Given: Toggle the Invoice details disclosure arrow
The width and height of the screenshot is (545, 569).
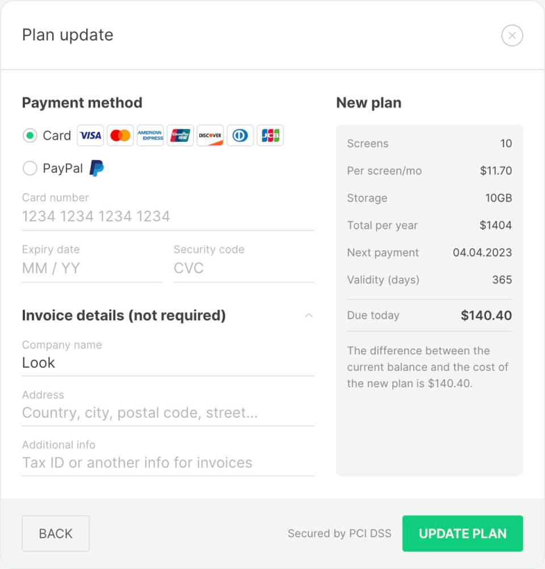Looking at the screenshot, I should click(309, 315).
